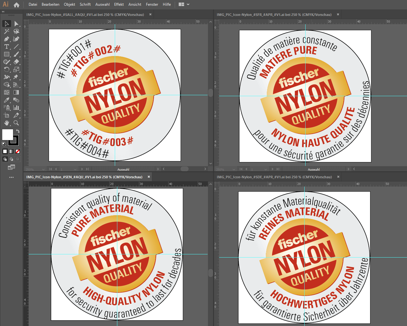Open Edit Toolbar three-dots button
The height and width of the screenshot is (326, 407).
(x=11, y=177)
